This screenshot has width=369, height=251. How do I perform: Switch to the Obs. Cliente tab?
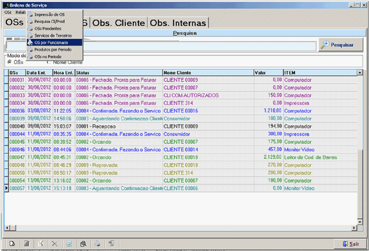(119, 23)
